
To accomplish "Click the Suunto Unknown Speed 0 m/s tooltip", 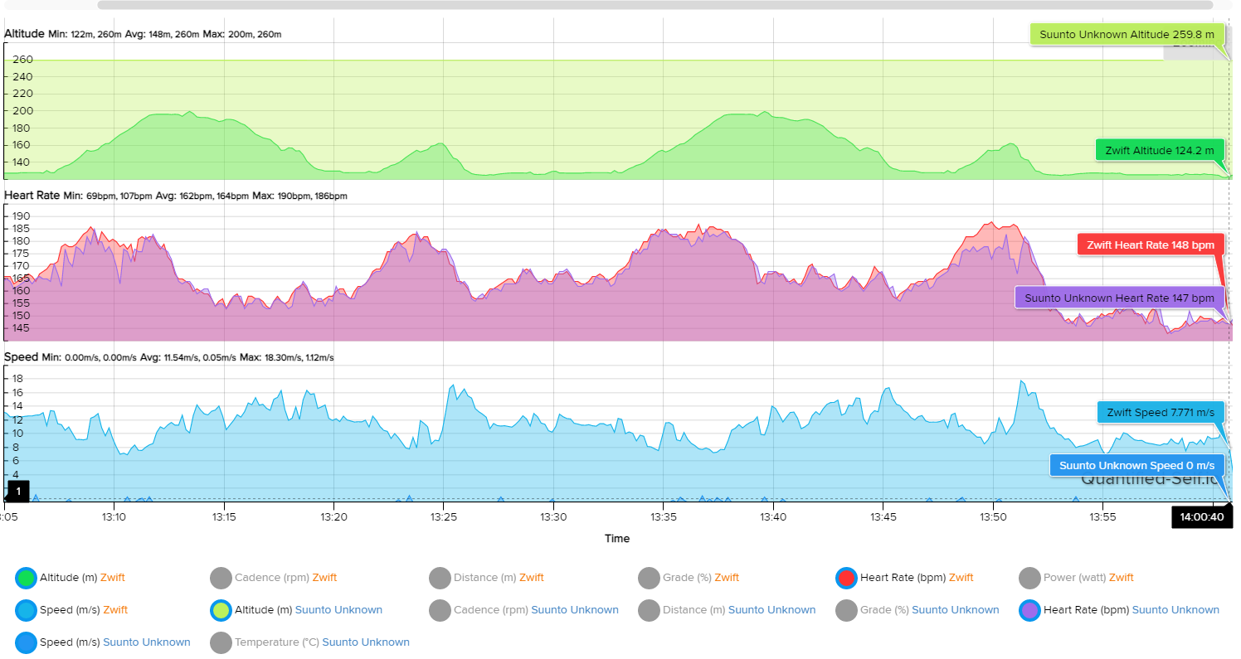I will (1136, 465).
